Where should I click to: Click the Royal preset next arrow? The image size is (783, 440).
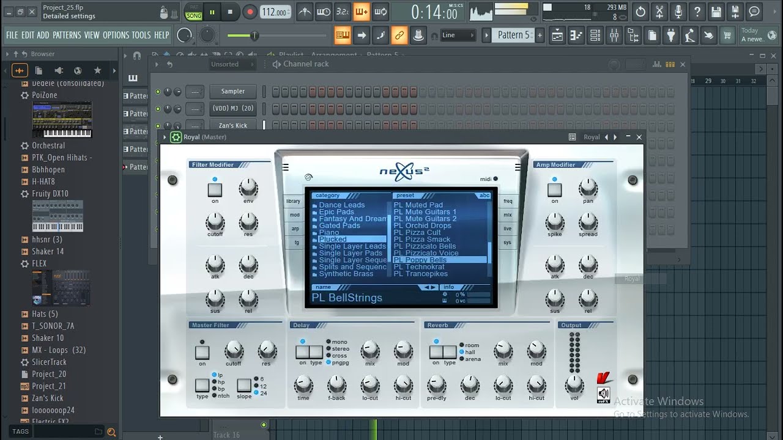tap(615, 137)
